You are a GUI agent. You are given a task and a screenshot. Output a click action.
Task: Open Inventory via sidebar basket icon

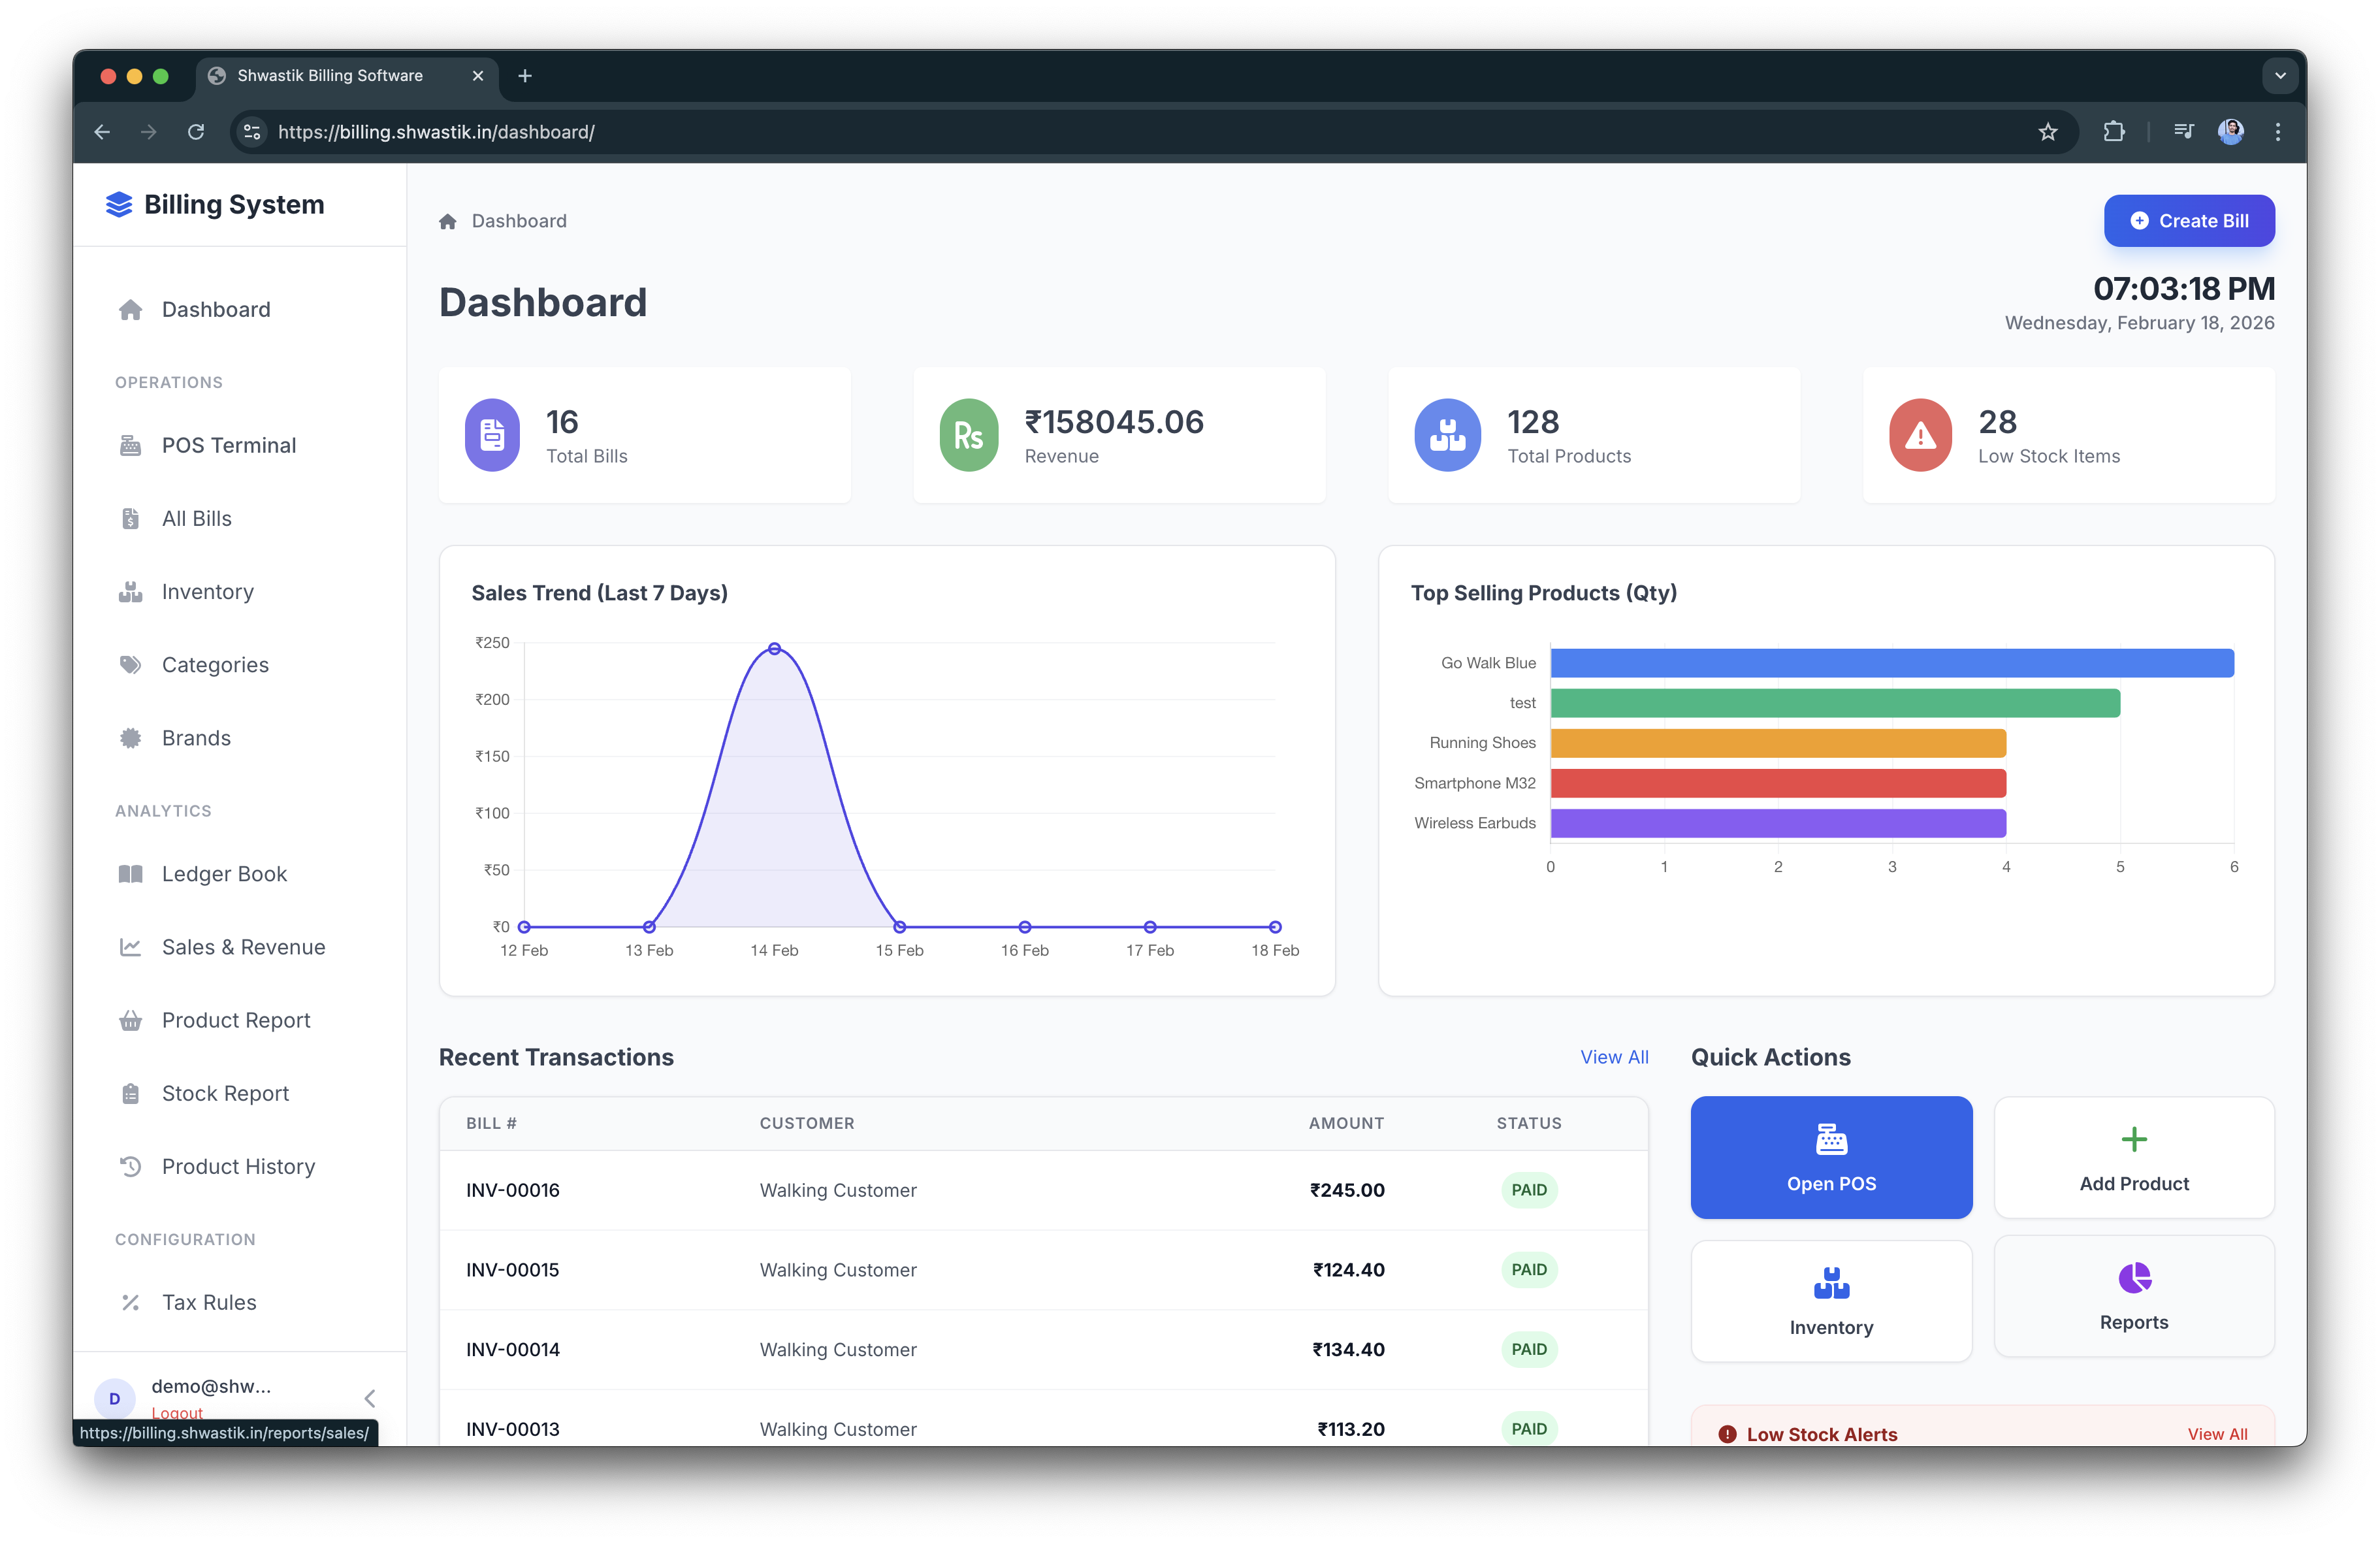[x=131, y=591]
